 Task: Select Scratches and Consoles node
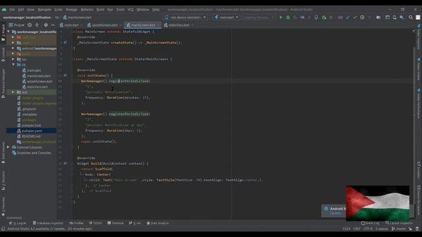click(34, 153)
